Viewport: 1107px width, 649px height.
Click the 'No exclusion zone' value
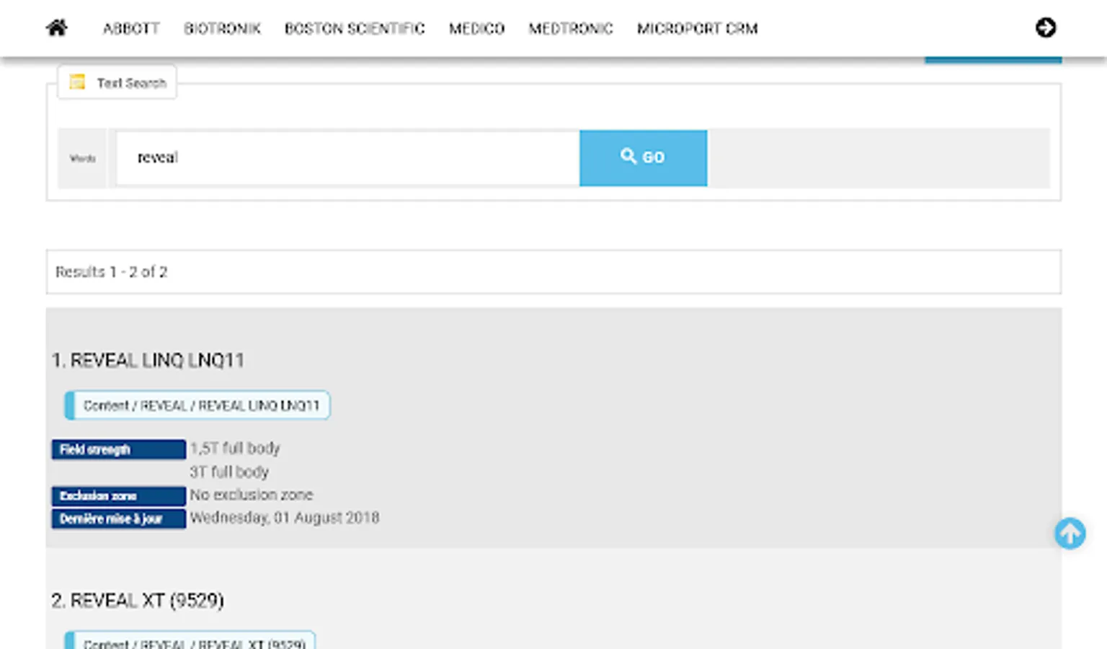(252, 495)
